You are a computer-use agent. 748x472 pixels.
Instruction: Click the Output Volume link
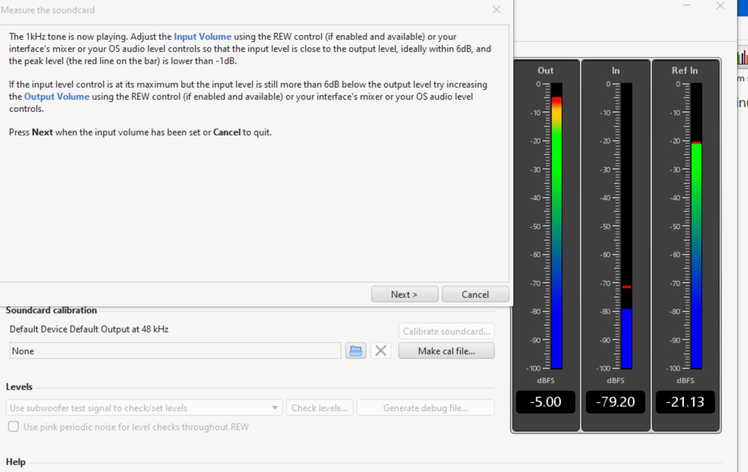click(x=57, y=96)
